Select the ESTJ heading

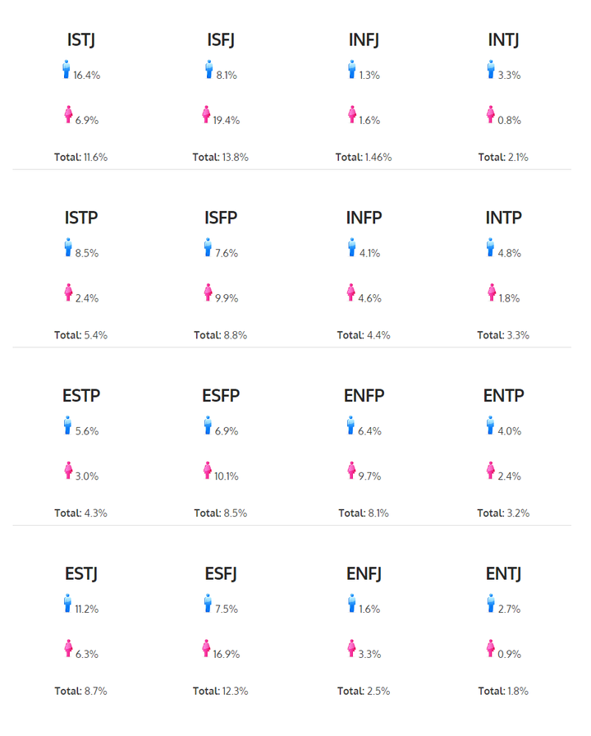point(81,573)
